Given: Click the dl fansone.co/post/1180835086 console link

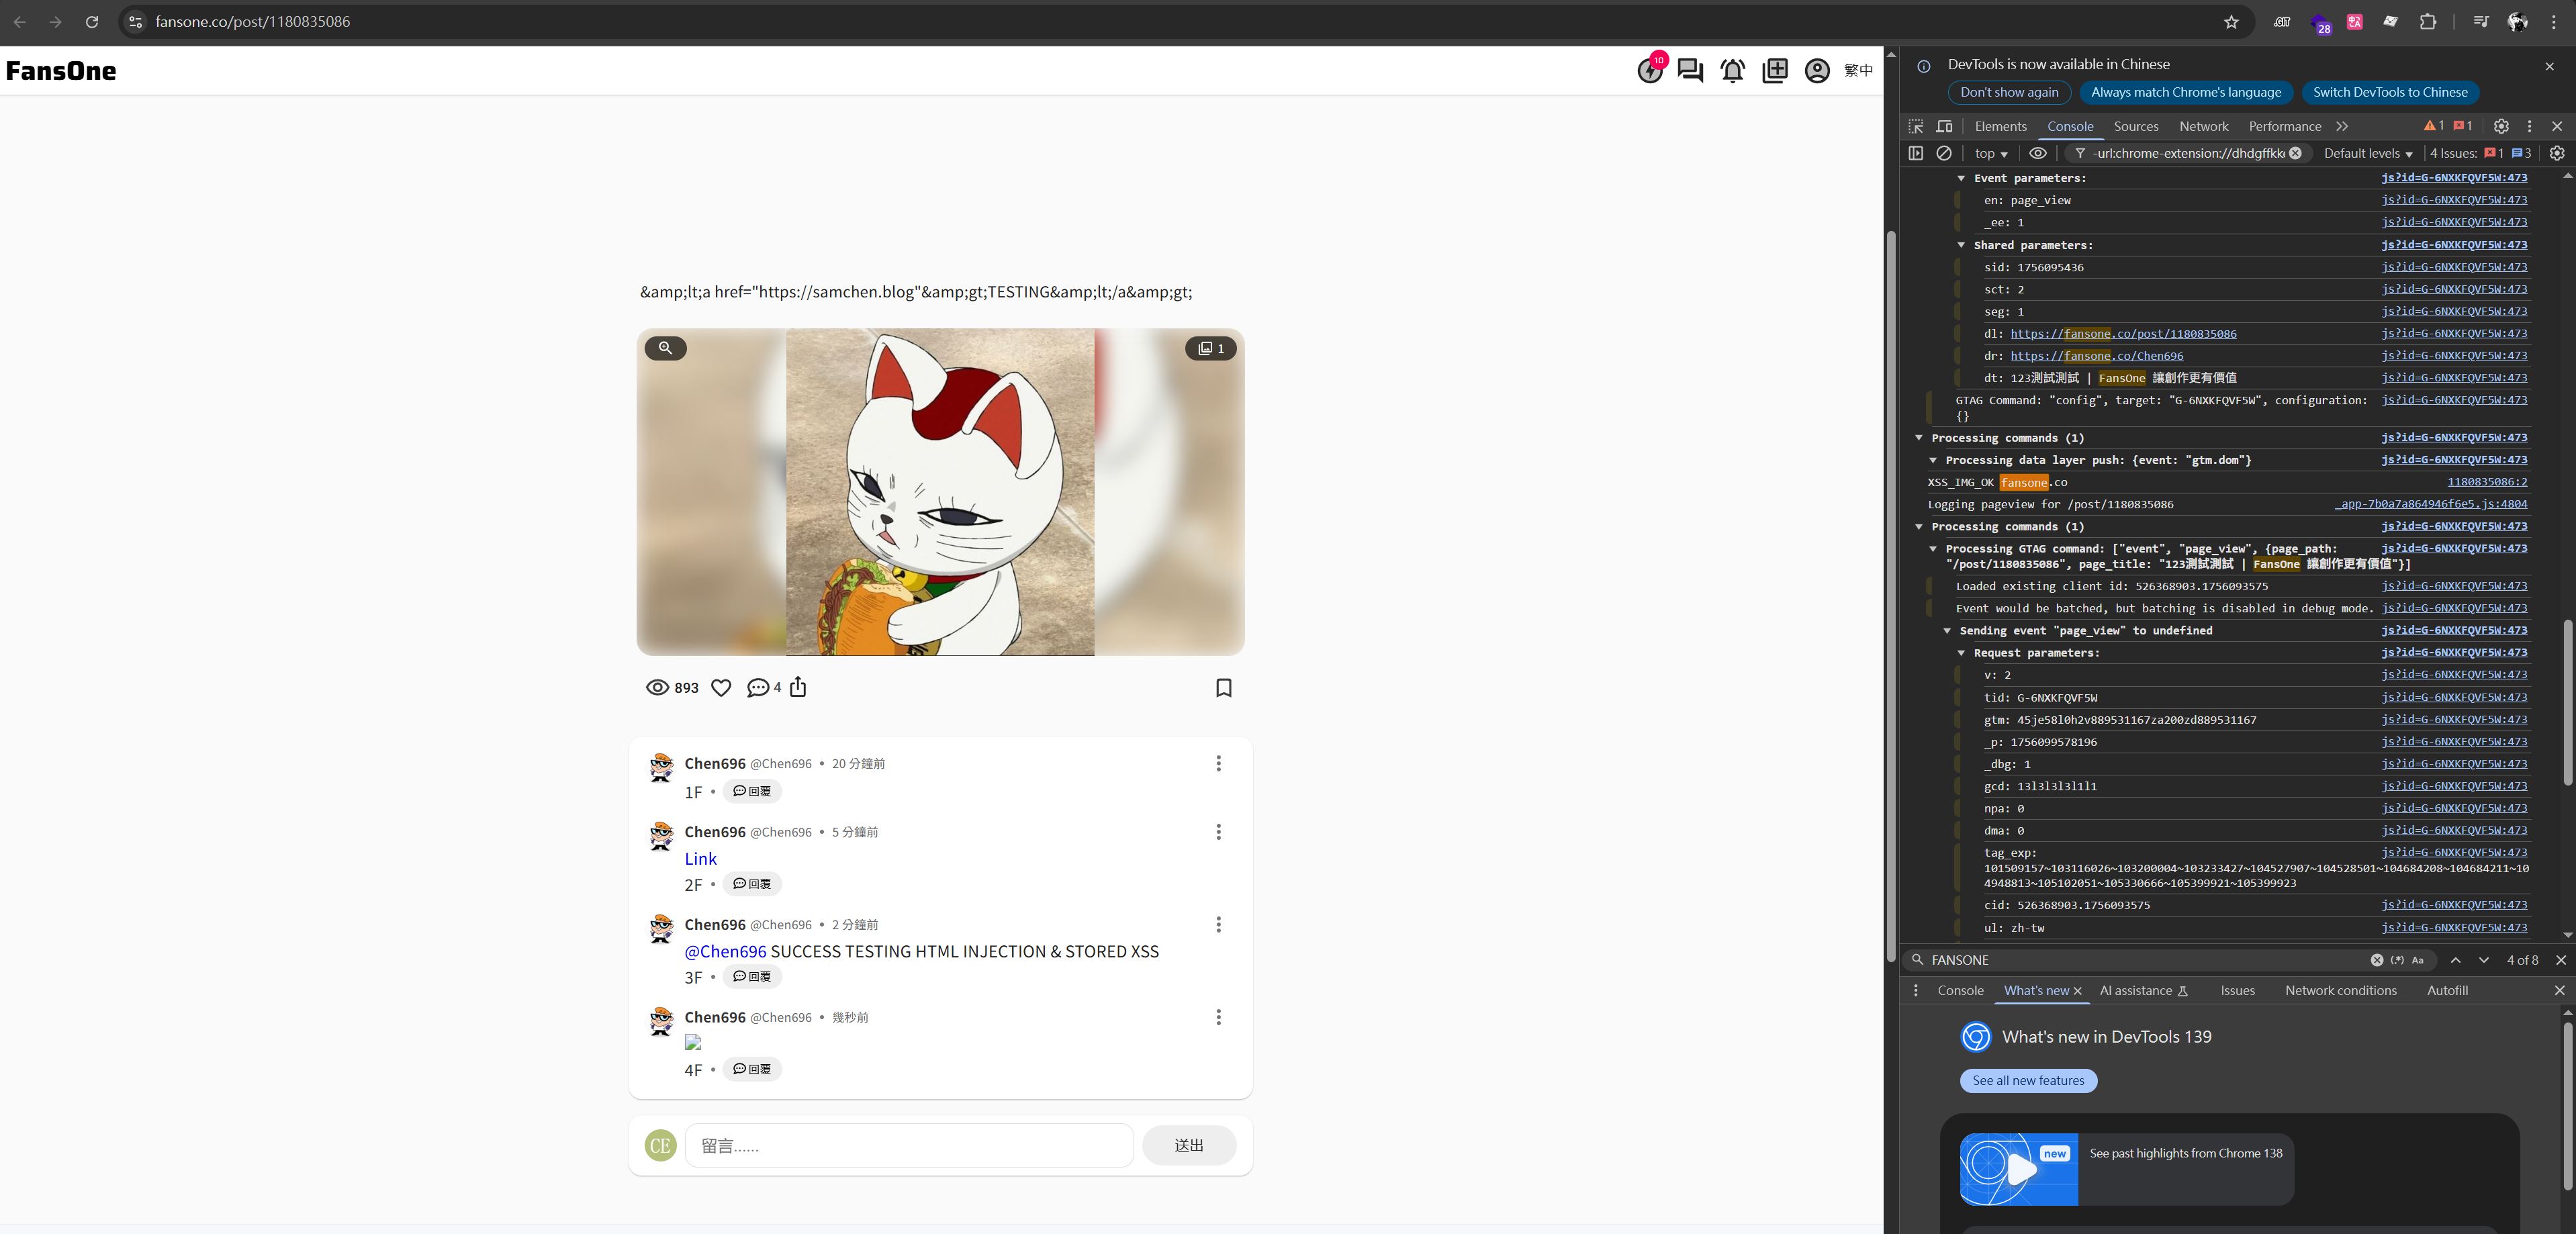Looking at the screenshot, I should tap(2123, 334).
